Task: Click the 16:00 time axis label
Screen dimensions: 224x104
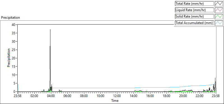Action: 150,96
